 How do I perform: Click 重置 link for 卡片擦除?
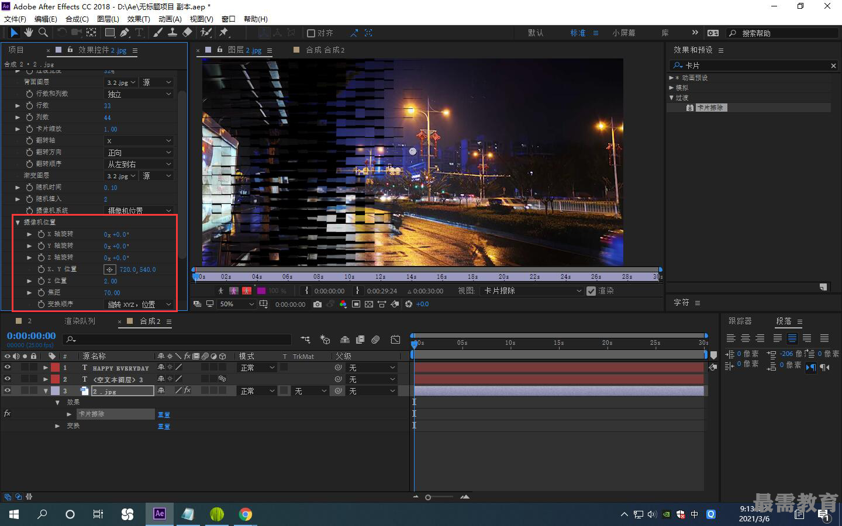pos(164,414)
